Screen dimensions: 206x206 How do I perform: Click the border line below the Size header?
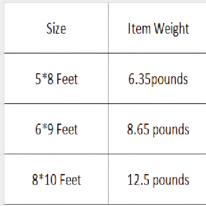click(x=56, y=53)
